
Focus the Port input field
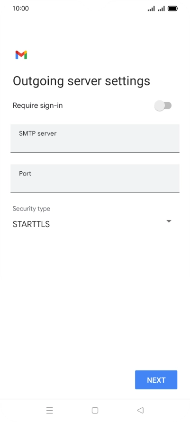pyautogui.click(x=95, y=178)
